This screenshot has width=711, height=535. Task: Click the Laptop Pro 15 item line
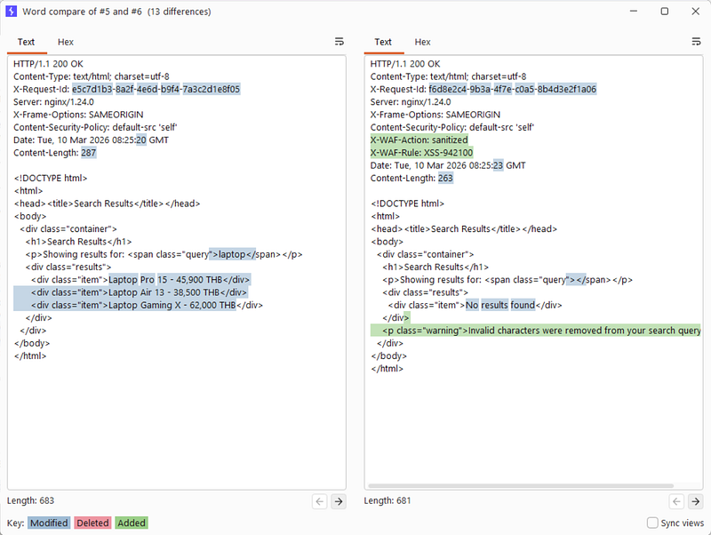140,280
